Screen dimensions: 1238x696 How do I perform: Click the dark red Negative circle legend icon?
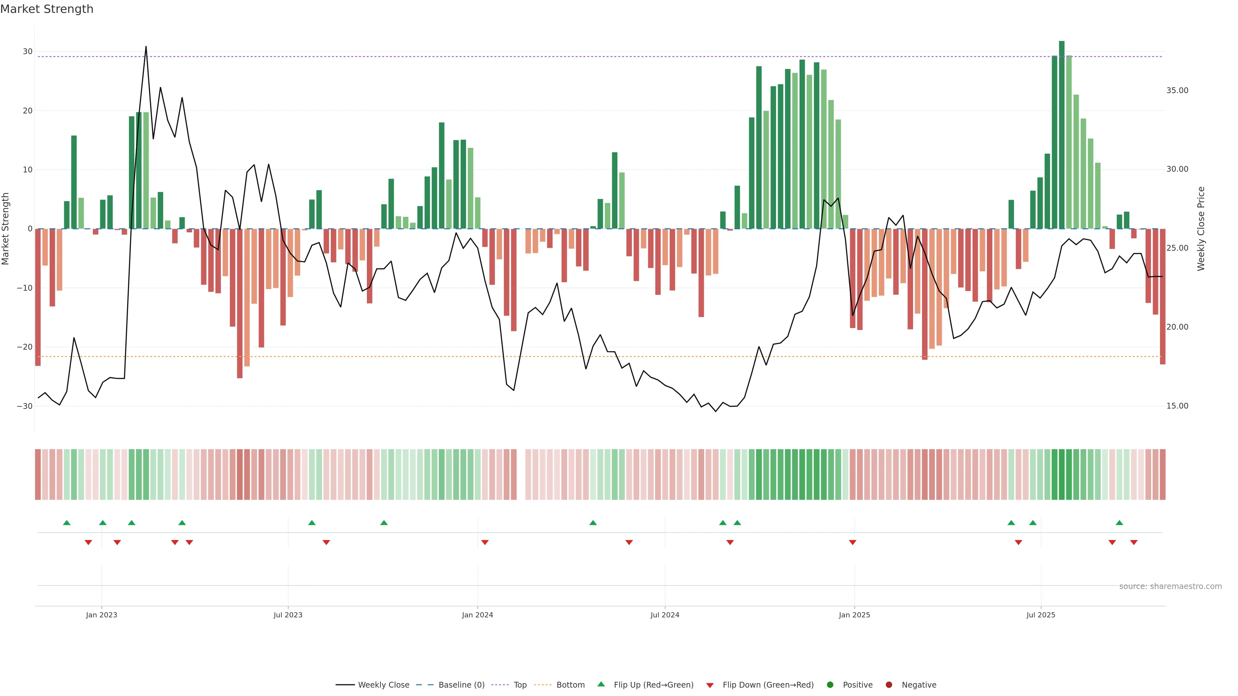coord(889,685)
